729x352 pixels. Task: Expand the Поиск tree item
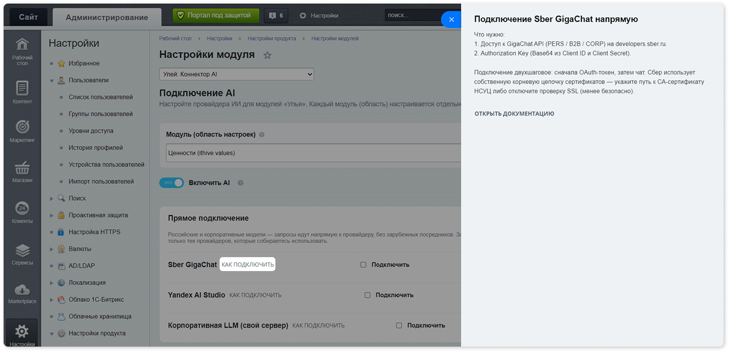click(x=52, y=198)
